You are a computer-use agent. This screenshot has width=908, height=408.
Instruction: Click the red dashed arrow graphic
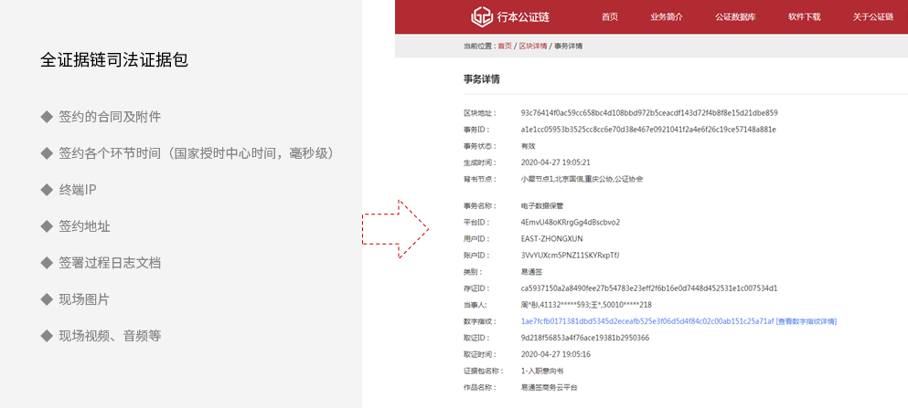[x=396, y=229]
